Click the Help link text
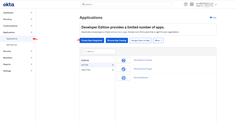The width and height of the screenshot is (236, 123). coord(214,18)
